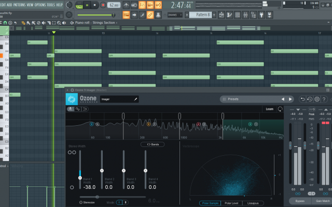Click the Bands link button
Viewport: 332px width, 207px height.
pyautogui.click(x=153, y=144)
